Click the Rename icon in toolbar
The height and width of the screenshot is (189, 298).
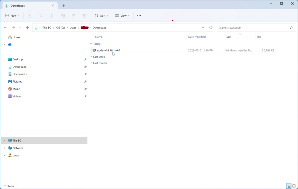pyautogui.click(x=63, y=16)
